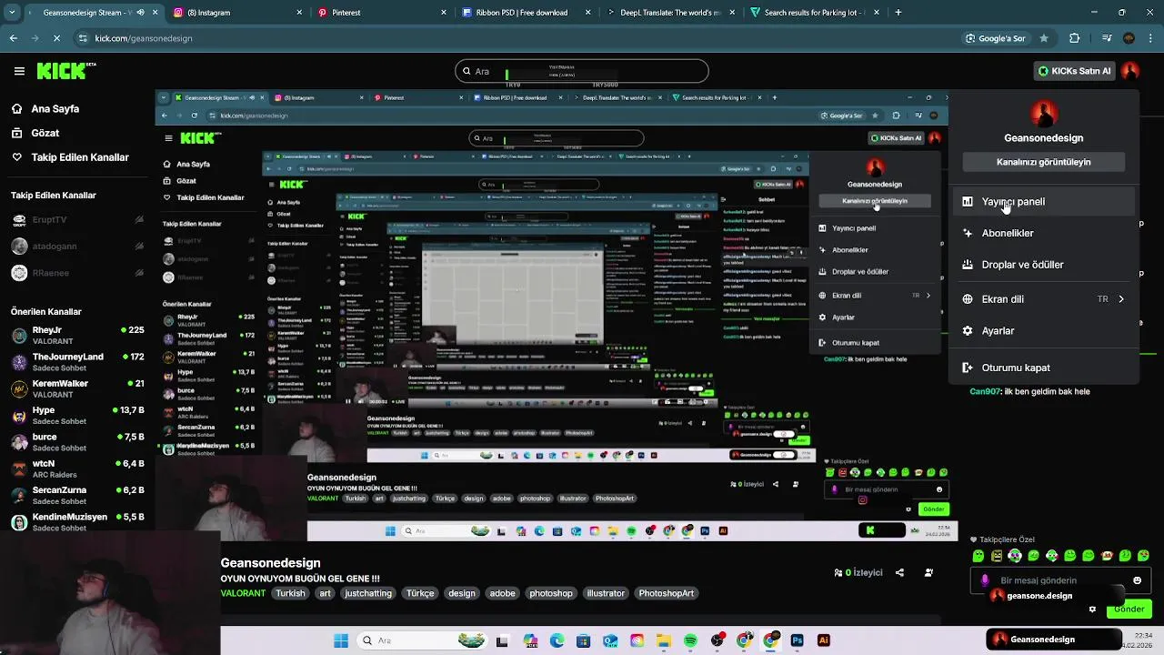
Task: Click the outermost PhotoshopArt stream tag
Action: [x=667, y=593]
